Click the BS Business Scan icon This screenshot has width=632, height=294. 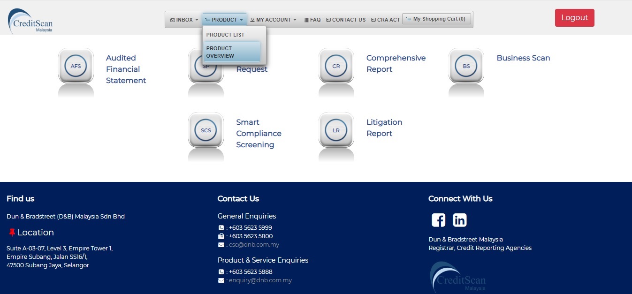tap(466, 66)
